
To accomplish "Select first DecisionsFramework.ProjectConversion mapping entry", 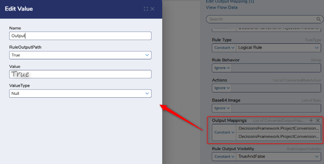I will click(279, 128).
